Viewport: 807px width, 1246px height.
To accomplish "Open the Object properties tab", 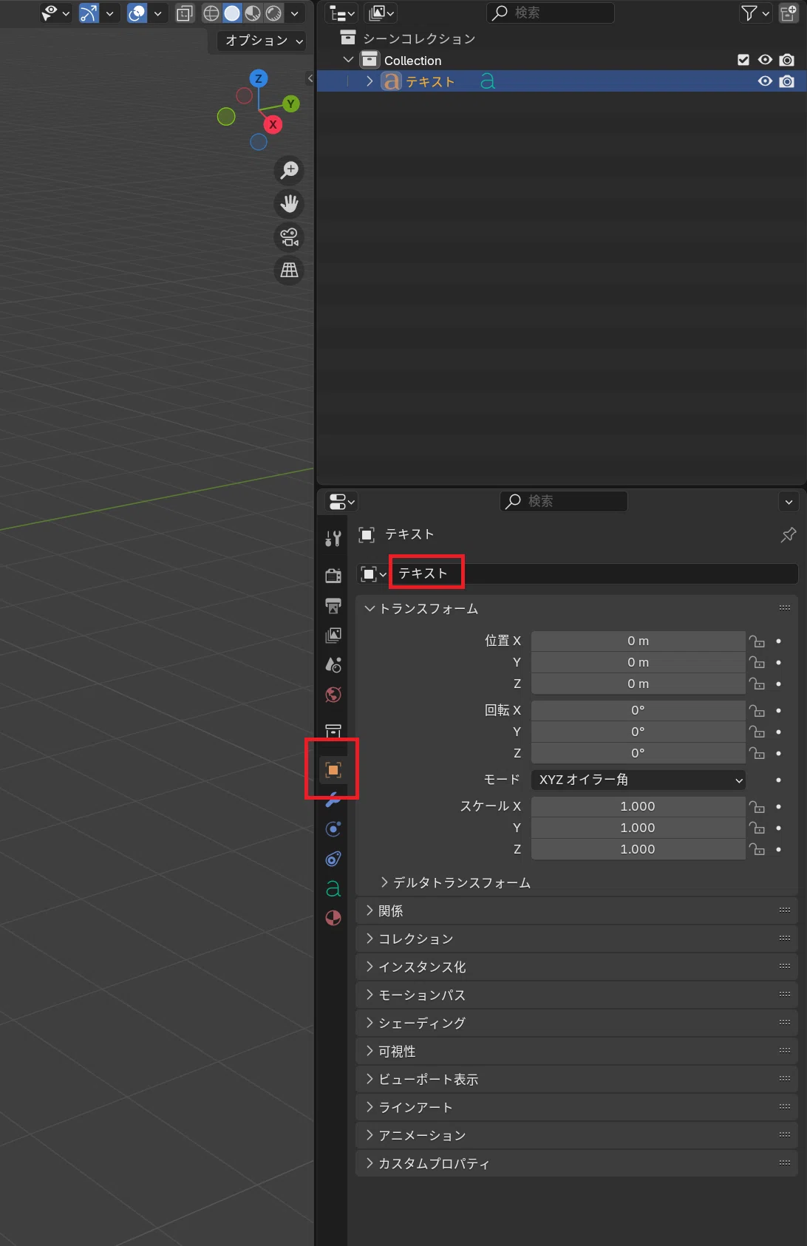I will coord(333,769).
